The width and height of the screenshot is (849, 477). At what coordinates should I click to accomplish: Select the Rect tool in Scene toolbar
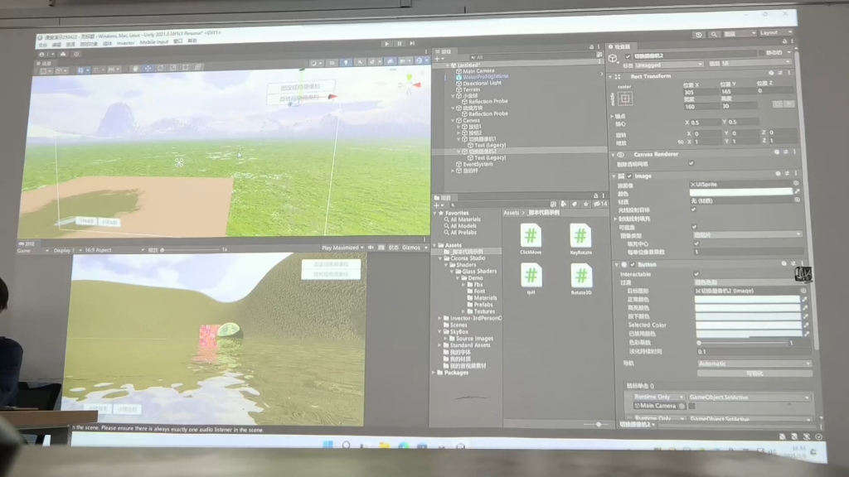[186, 68]
